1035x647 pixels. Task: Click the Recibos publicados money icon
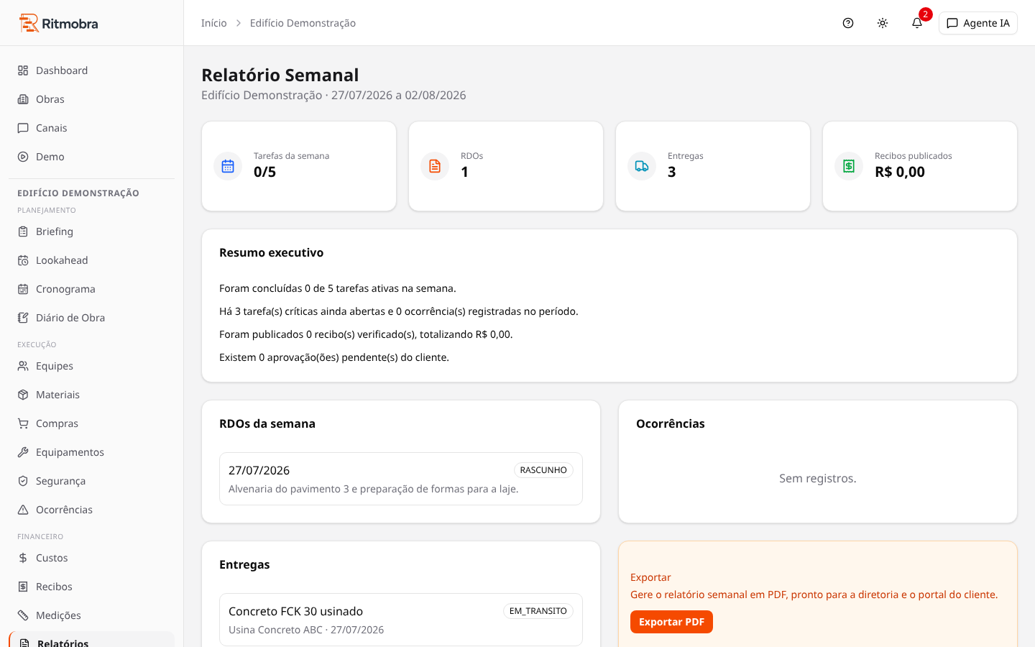849,166
